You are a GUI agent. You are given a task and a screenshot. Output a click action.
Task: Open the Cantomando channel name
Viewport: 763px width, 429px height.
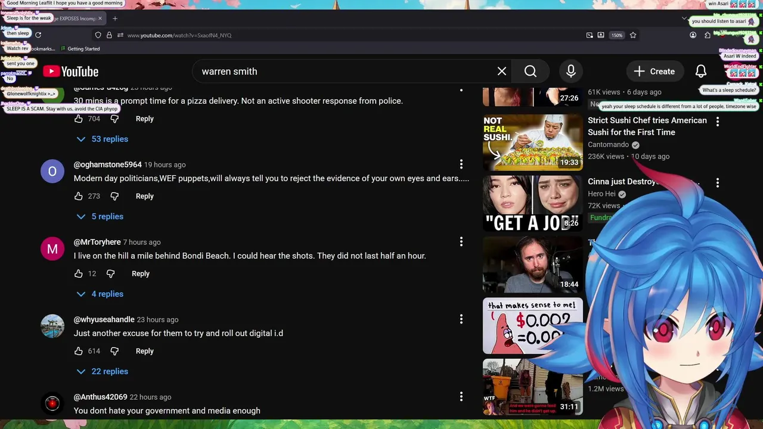(x=609, y=145)
